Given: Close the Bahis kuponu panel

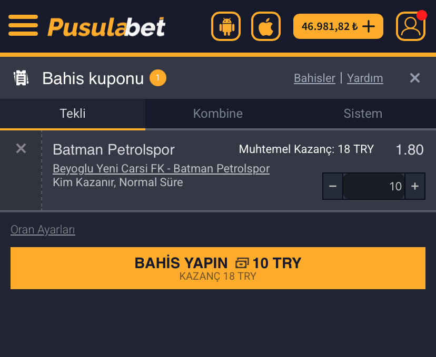Looking at the screenshot, I should pyautogui.click(x=414, y=78).
